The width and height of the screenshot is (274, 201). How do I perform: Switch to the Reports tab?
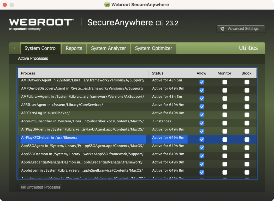click(x=74, y=48)
